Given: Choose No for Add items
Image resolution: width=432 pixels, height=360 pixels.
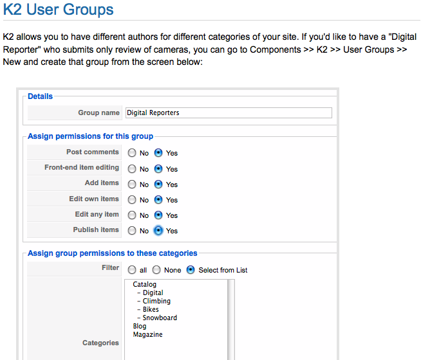Looking at the screenshot, I should (132, 184).
